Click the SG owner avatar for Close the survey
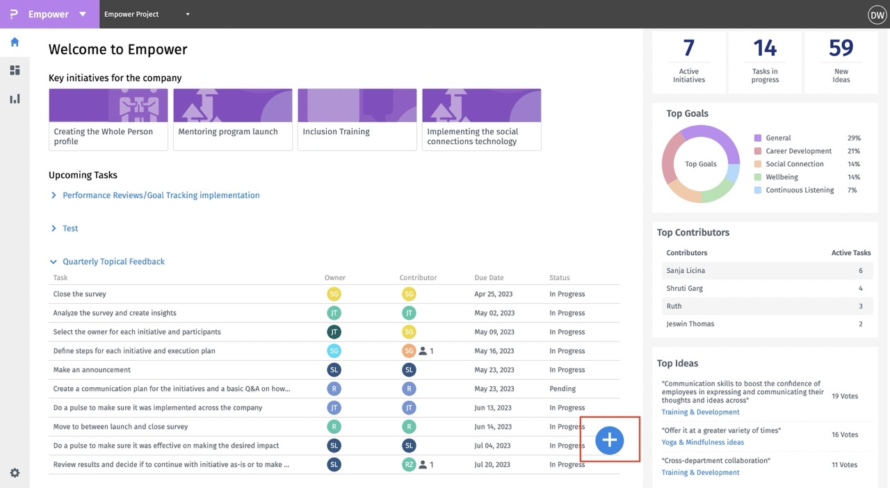This screenshot has width=890, height=488. [334, 294]
